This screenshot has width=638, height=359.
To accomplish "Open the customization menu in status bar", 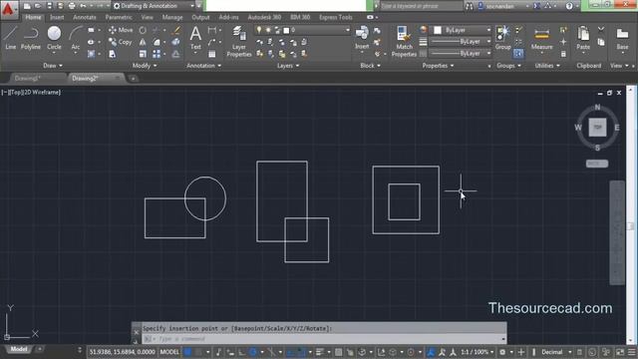I will 632,352.
